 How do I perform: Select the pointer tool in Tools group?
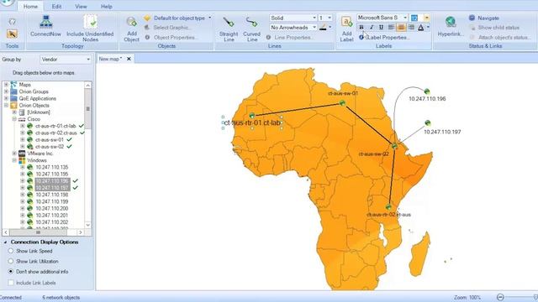point(12,34)
